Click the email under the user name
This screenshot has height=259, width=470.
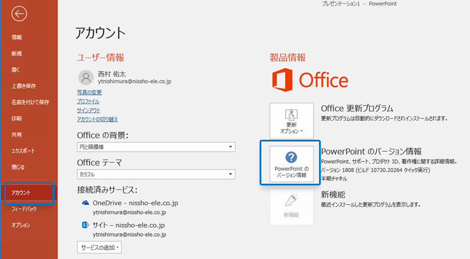[134, 82]
